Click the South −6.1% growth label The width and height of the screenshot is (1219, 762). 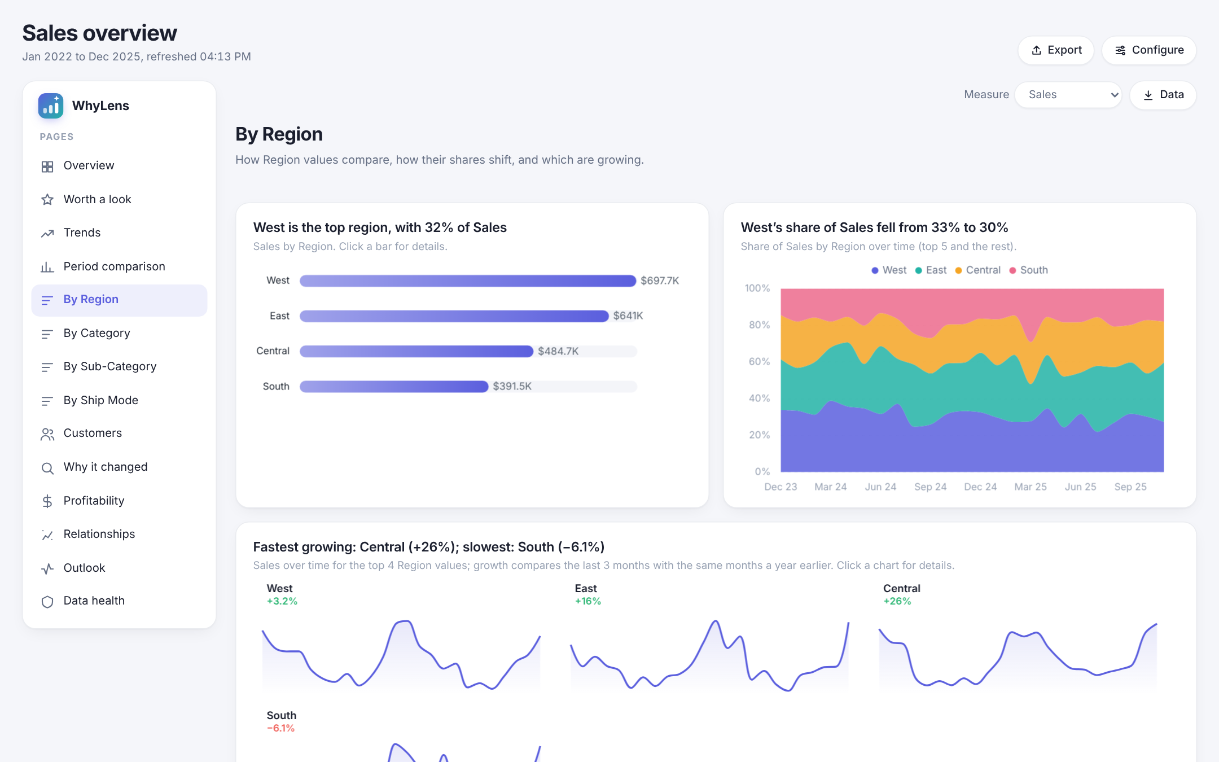280,728
